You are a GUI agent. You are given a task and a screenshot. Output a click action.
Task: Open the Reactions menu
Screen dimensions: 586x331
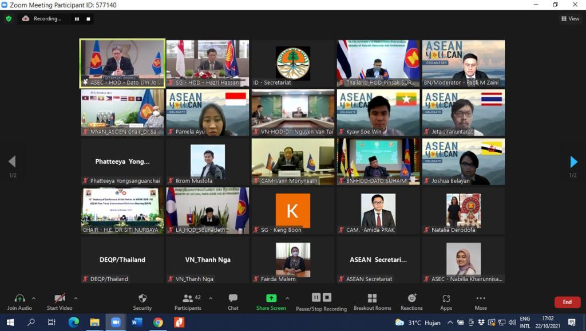(x=411, y=302)
